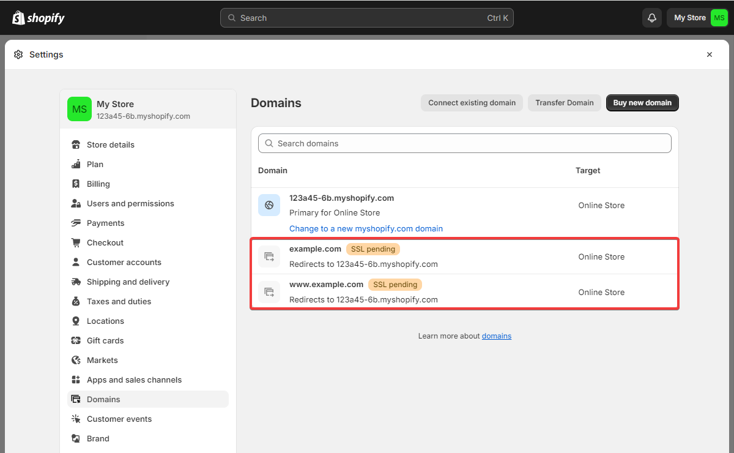
Task: Click the globe icon beside myshopify domain
Action: pos(269,205)
